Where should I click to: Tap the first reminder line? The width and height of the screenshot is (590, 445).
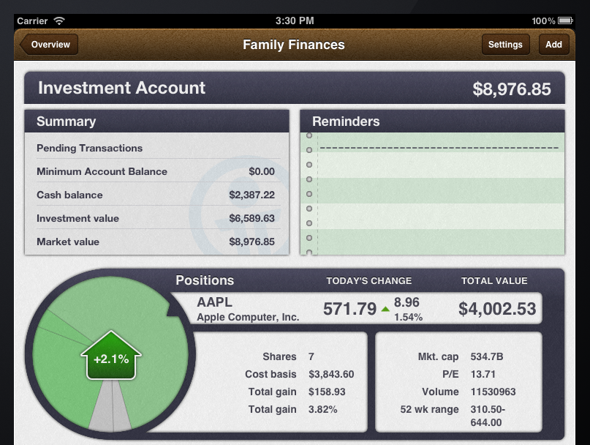click(x=439, y=148)
